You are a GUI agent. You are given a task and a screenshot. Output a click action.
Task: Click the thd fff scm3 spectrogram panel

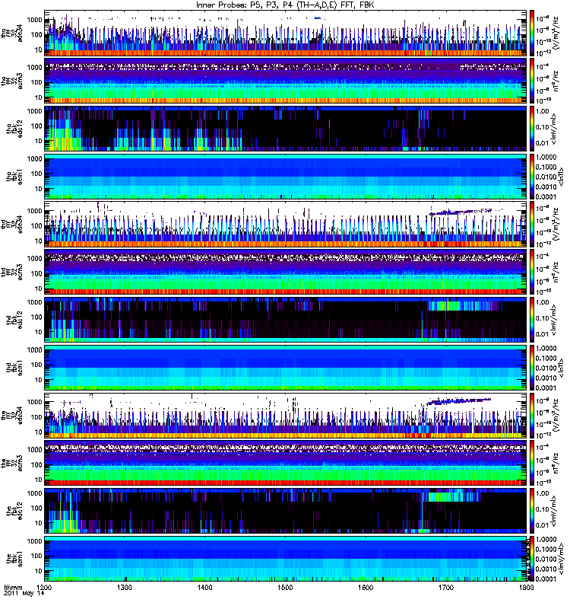pos(286,272)
